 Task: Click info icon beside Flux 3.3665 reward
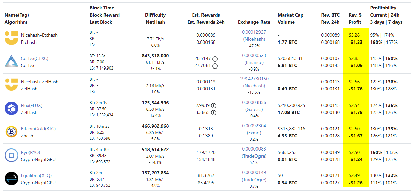[x=214, y=113]
